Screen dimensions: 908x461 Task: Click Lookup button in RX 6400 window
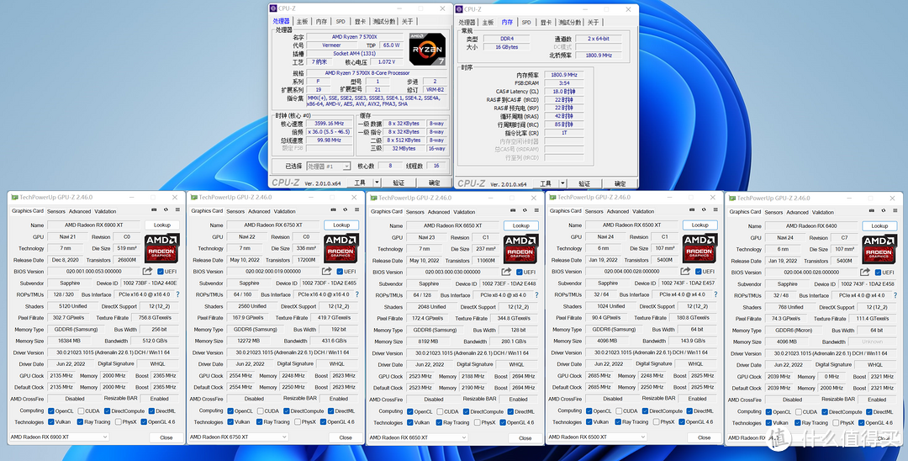coord(879,225)
